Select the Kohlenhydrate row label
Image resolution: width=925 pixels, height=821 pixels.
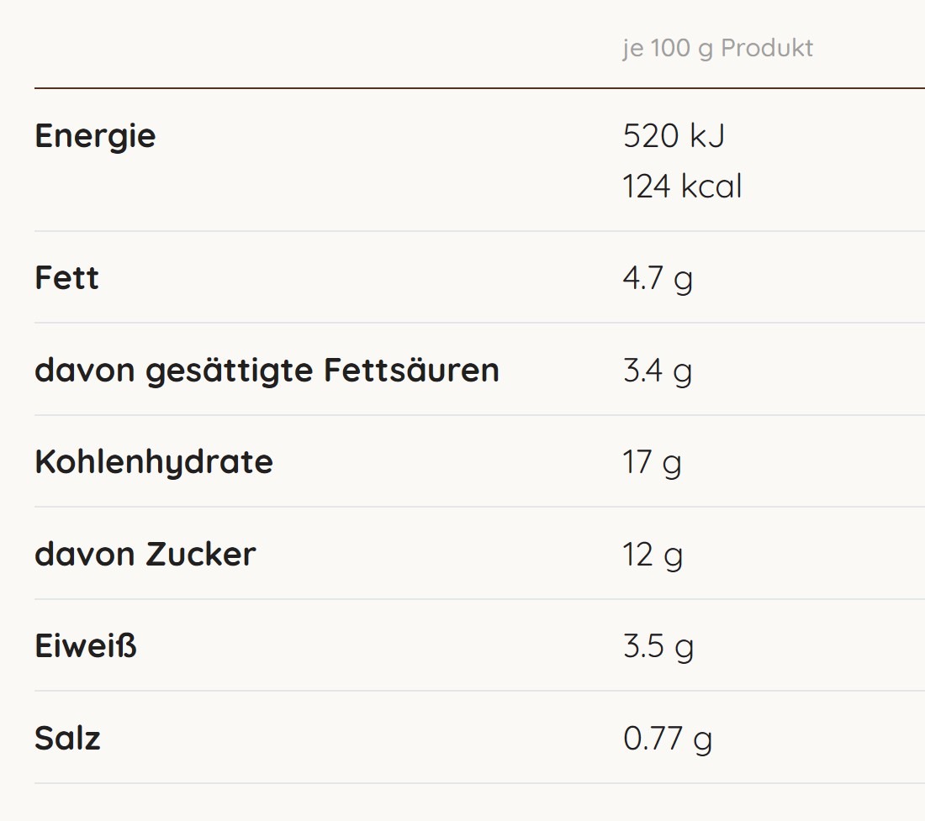coord(154,462)
